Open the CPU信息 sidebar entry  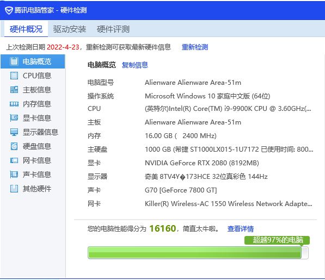(x=33, y=76)
